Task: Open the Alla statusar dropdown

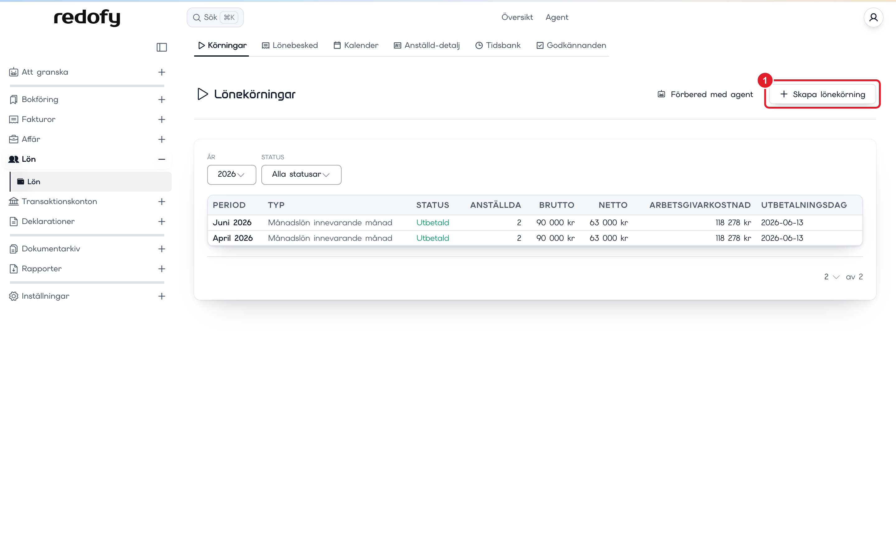Action: [x=301, y=175]
